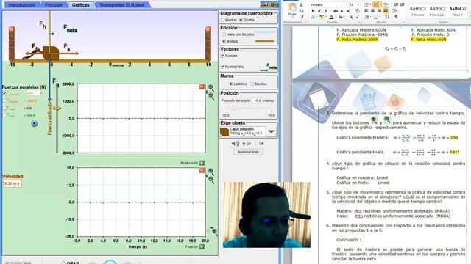471x264 pixels.
Task: Select Mostrar free body diagram option
Action: point(222,20)
